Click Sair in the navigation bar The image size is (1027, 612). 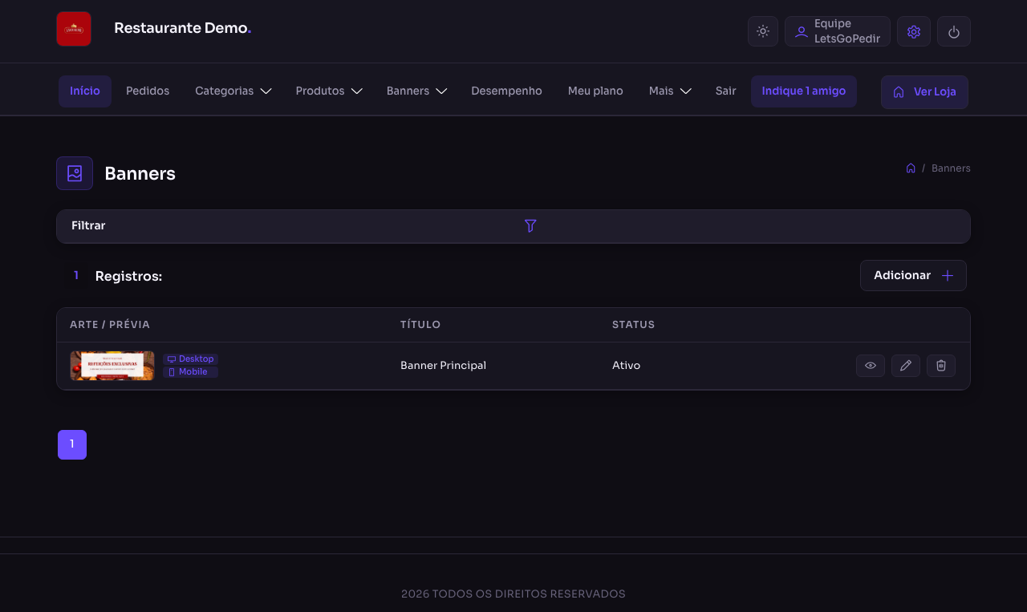click(726, 91)
